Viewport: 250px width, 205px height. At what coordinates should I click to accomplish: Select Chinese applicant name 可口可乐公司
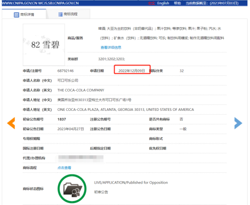[68, 81]
